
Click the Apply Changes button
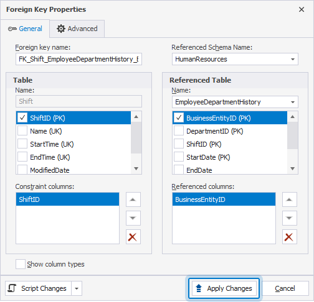click(x=224, y=288)
